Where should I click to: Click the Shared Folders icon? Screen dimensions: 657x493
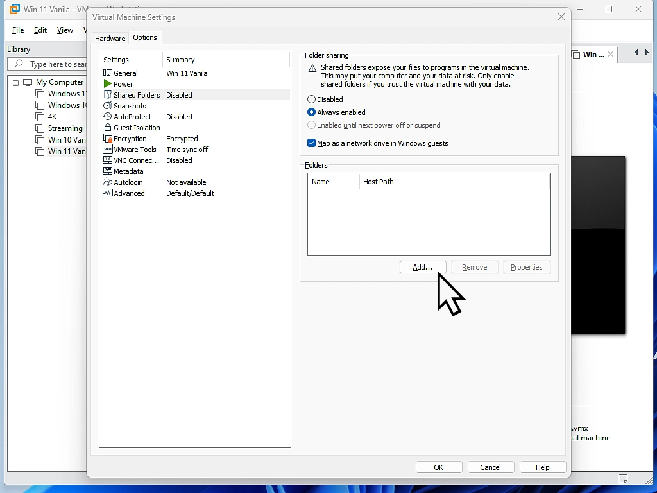coord(108,95)
